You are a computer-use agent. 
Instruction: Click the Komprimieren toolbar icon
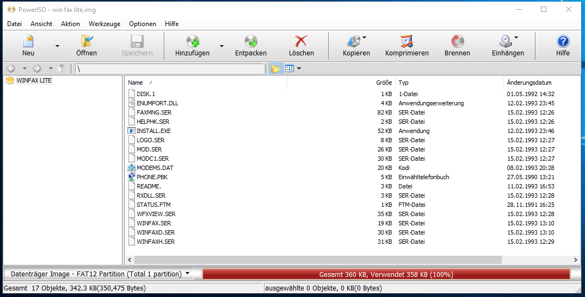(407, 41)
